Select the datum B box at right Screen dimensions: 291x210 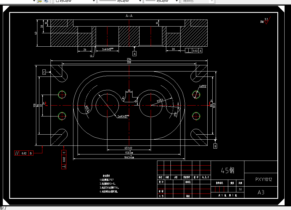tap(215, 146)
